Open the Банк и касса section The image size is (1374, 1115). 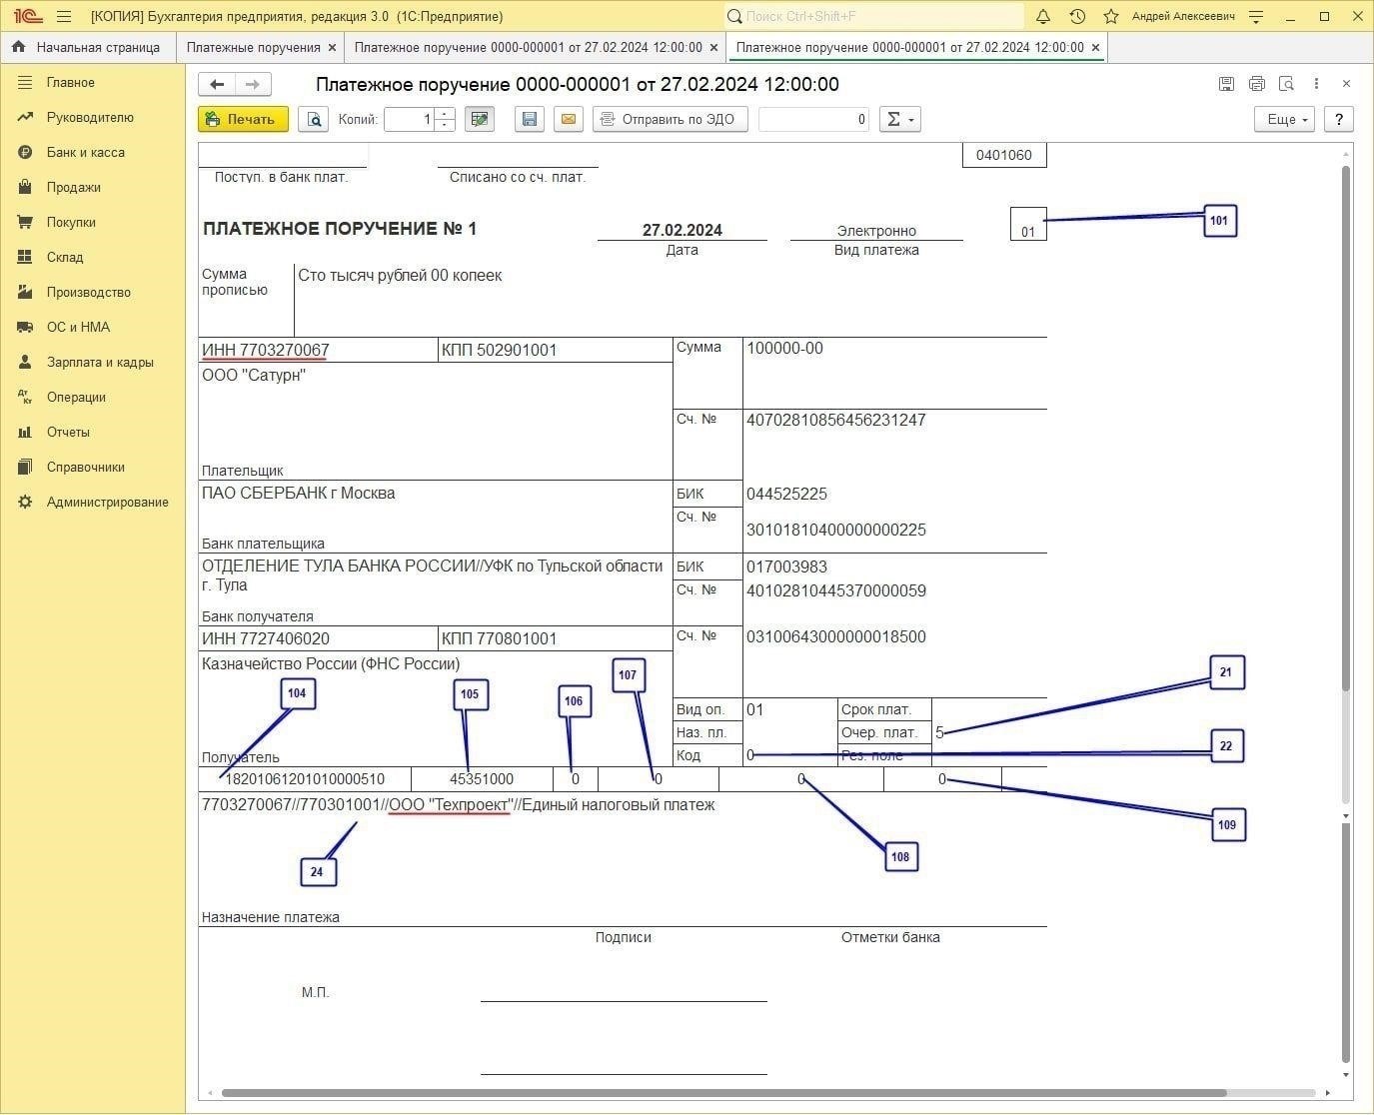pyautogui.click(x=85, y=152)
